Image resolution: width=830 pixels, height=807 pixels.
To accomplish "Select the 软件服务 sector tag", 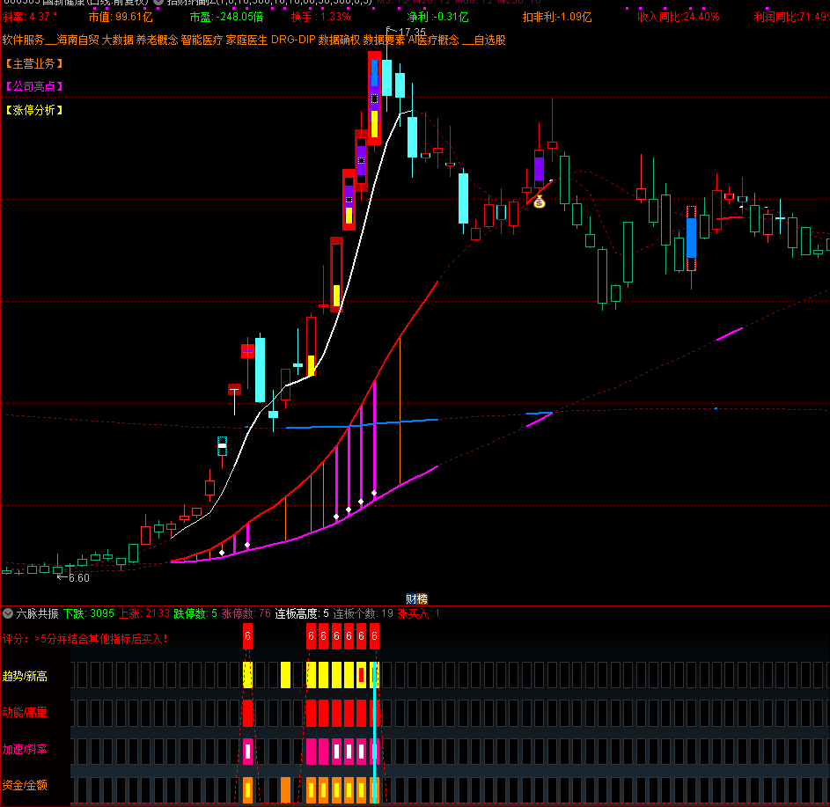I will tap(23, 40).
